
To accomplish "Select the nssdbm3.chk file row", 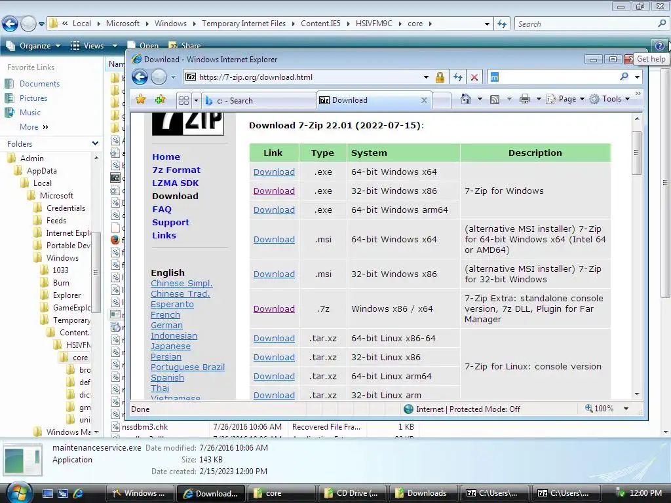I will coord(263,427).
